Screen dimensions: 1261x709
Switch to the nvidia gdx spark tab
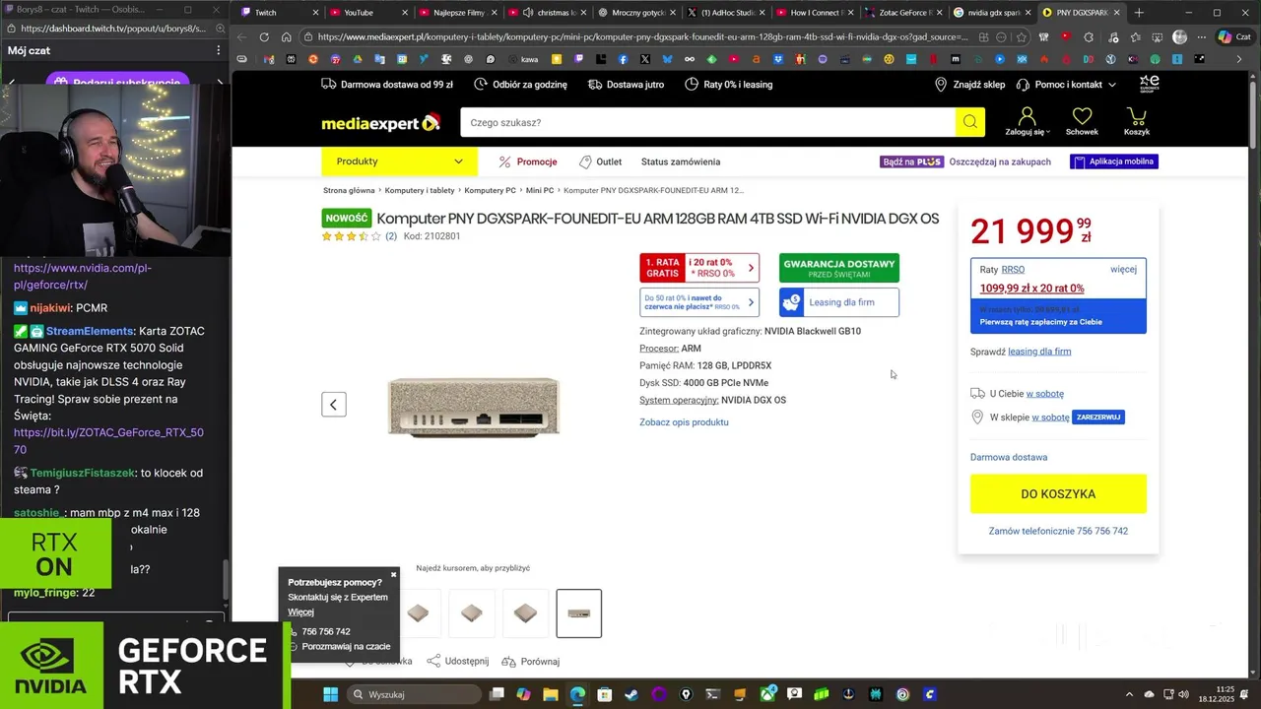click(x=993, y=13)
